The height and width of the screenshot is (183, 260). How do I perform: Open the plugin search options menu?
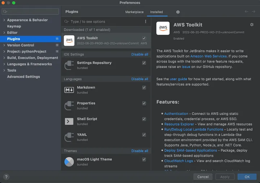[x=146, y=22]
